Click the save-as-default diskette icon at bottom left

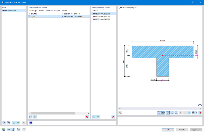pyautogui.click(x=13, y=130)
